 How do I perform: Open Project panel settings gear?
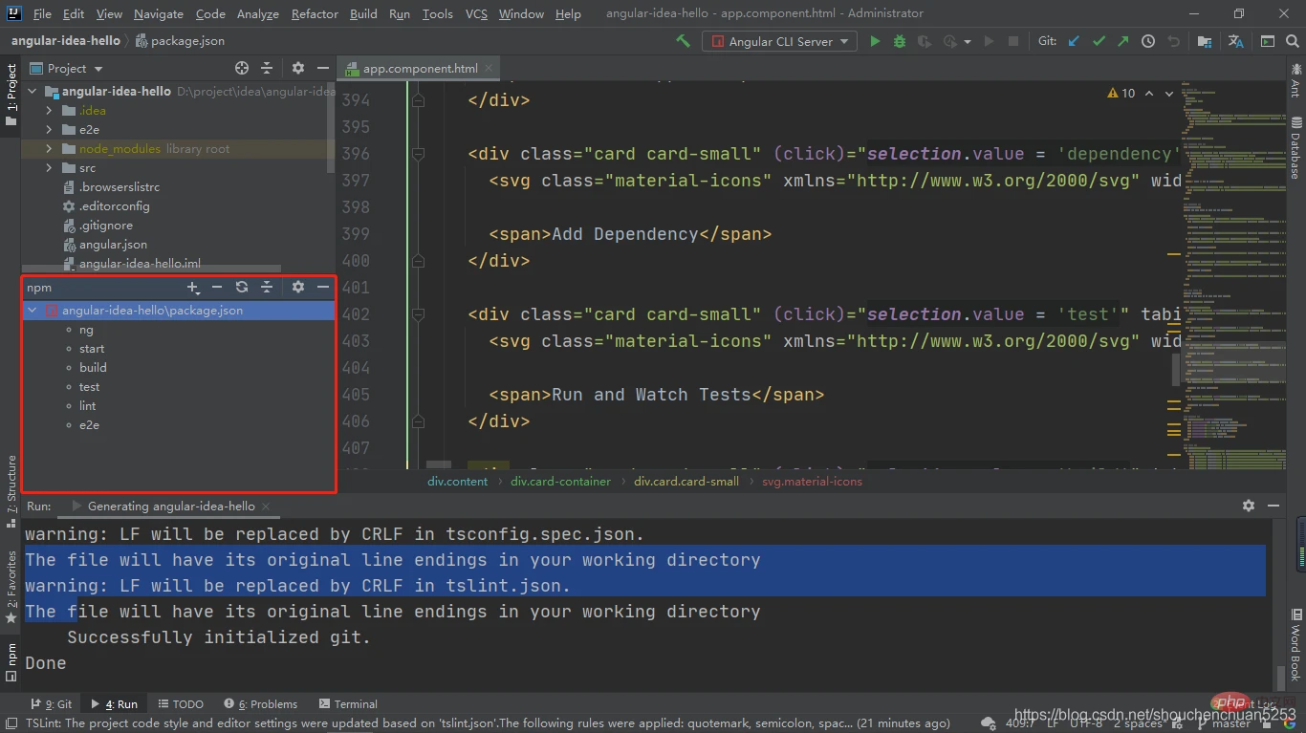298,68
